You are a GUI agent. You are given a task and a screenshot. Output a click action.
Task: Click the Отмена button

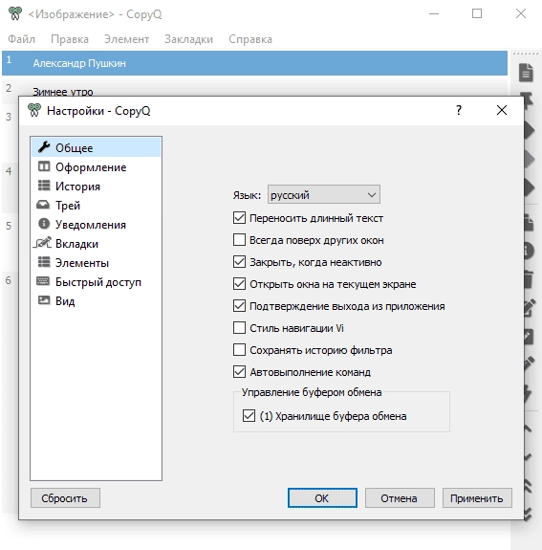tap(400, 498)
